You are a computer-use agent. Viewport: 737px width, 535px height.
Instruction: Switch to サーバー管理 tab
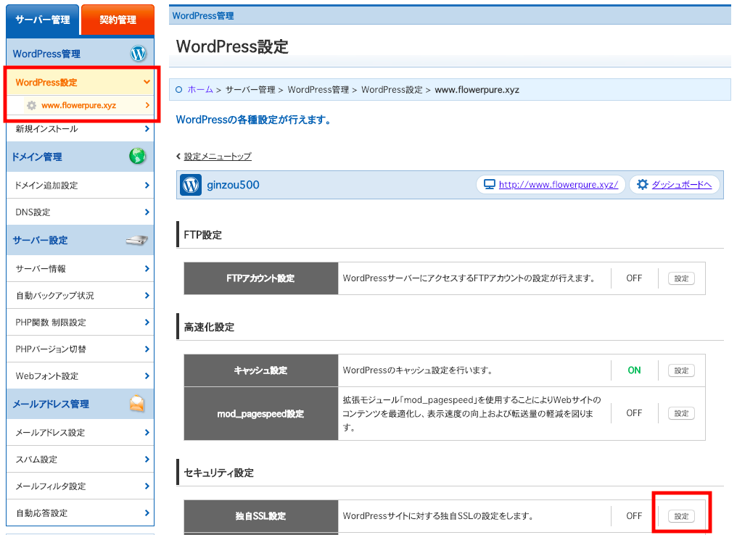pos(43,20)
